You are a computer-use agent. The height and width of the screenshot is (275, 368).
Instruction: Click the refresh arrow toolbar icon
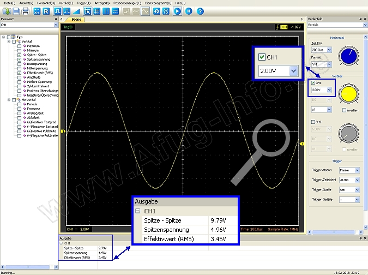(x=156, y=11)
